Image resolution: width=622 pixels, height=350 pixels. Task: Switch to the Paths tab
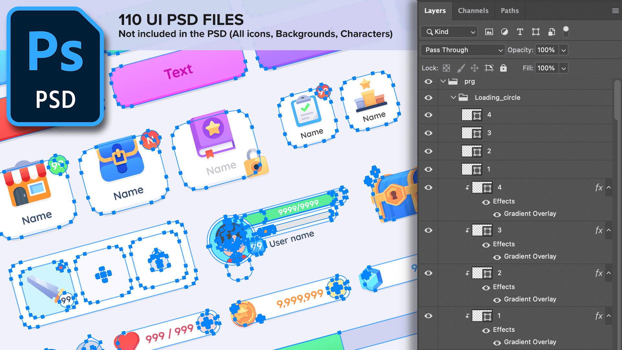510,11
